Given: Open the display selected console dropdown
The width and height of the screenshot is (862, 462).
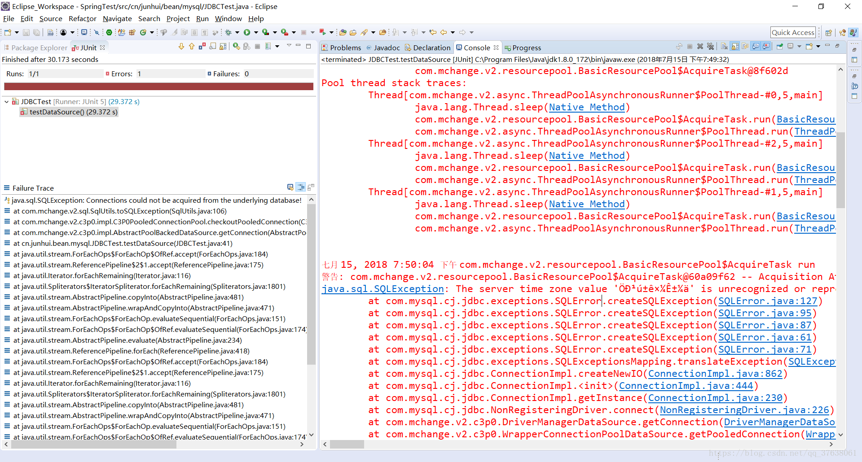Looking at the screenshot, I should click(799, 47).
